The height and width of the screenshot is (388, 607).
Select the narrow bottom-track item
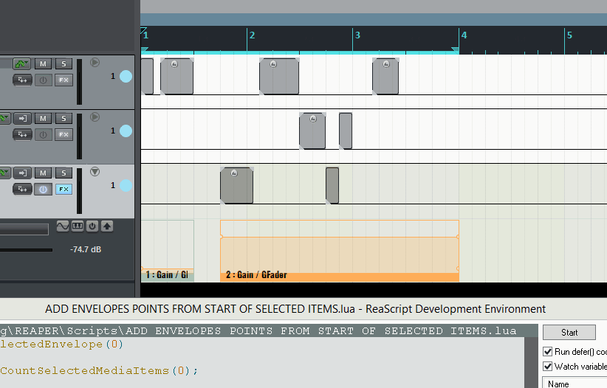click(x=332, y=185)
